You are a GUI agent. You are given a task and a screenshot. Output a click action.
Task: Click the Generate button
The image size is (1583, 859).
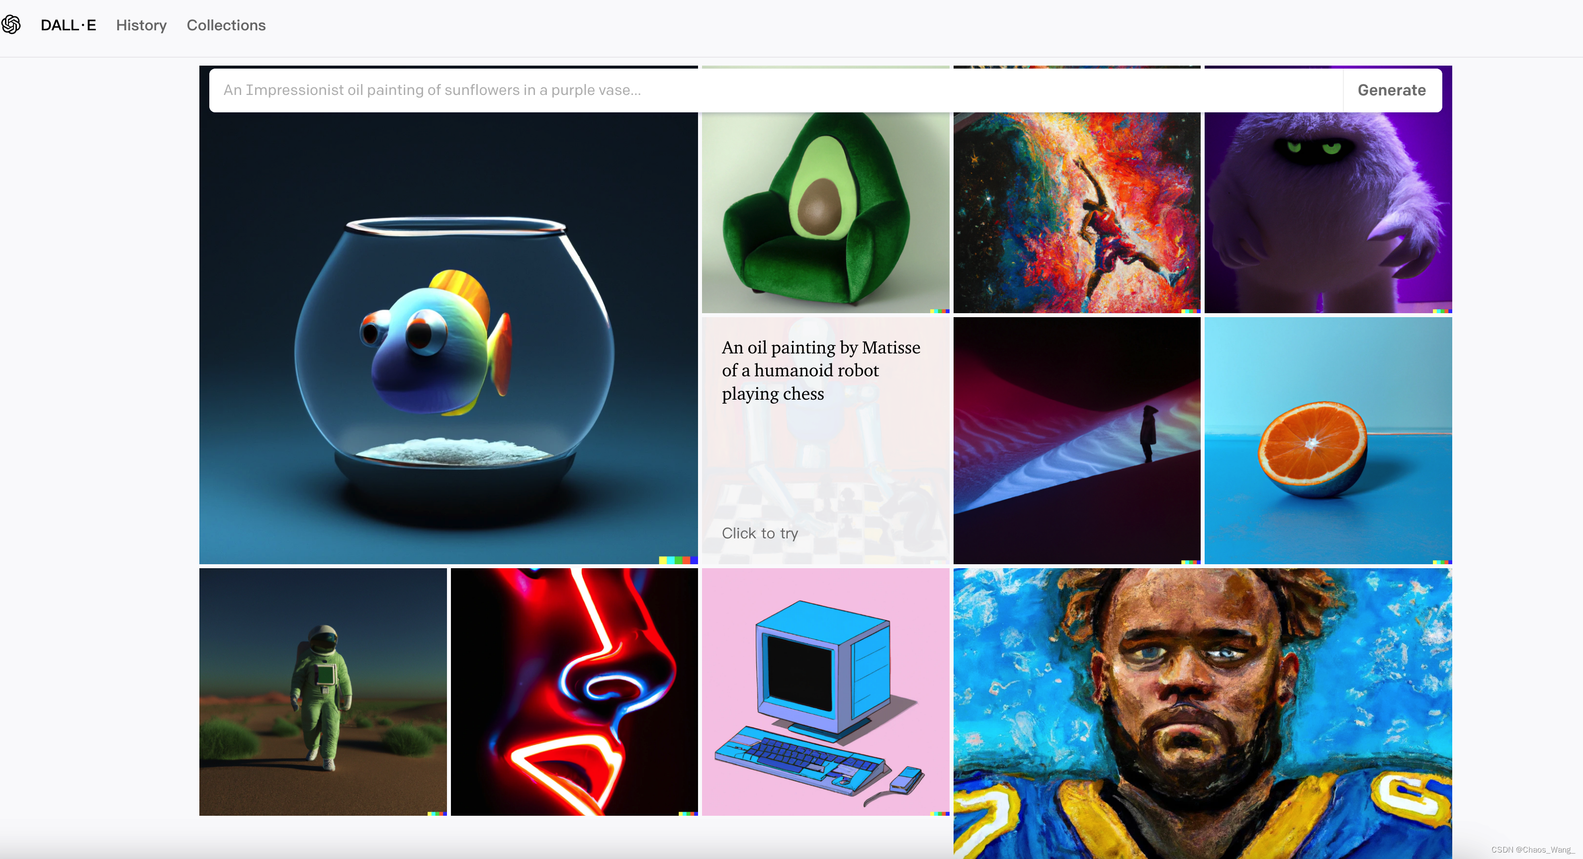pyautogui.click(x=1392, y=90)
